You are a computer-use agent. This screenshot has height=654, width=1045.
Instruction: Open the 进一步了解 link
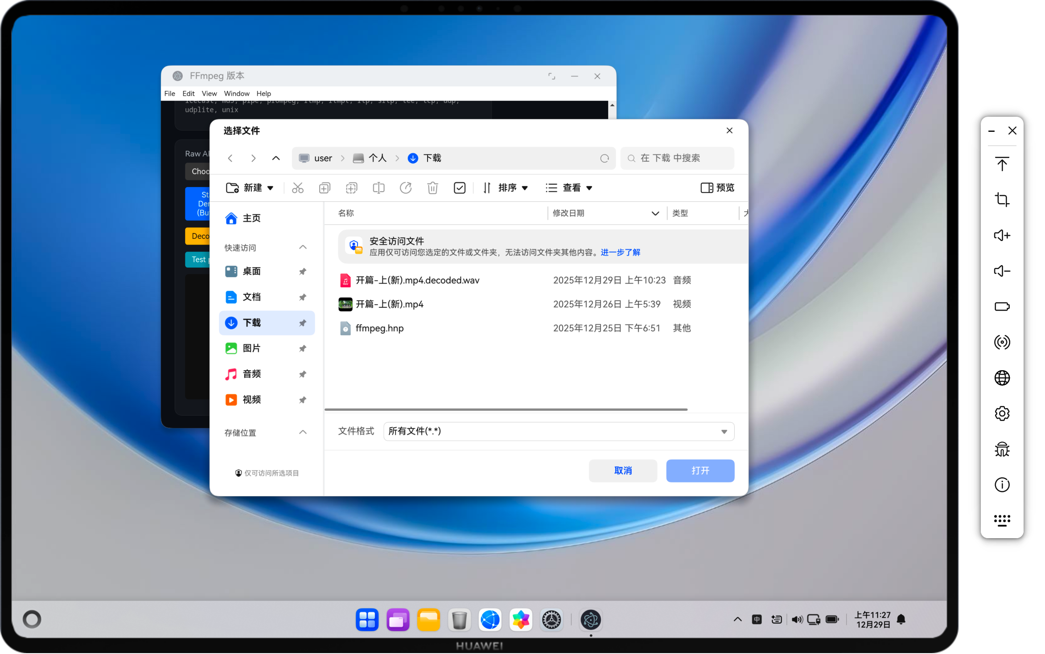pos(620,253)
